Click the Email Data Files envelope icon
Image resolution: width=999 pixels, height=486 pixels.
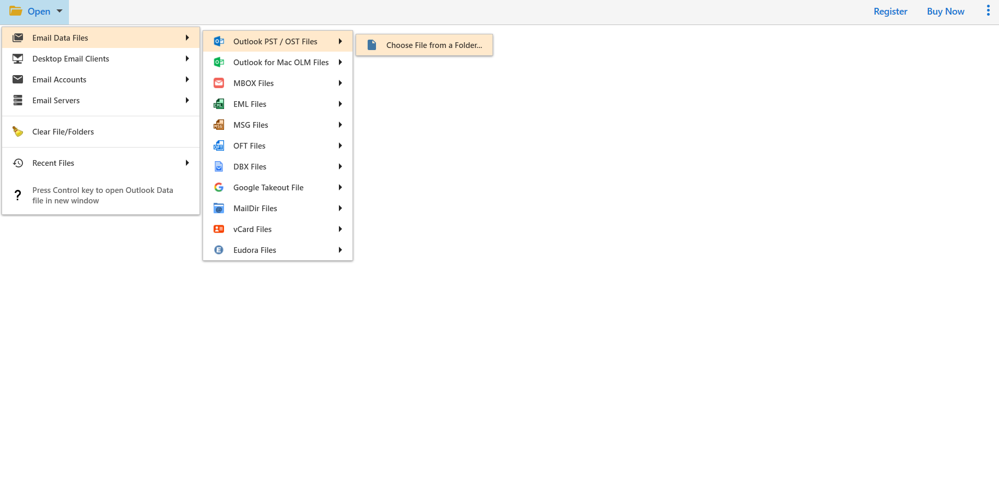(x=18, y=38)
